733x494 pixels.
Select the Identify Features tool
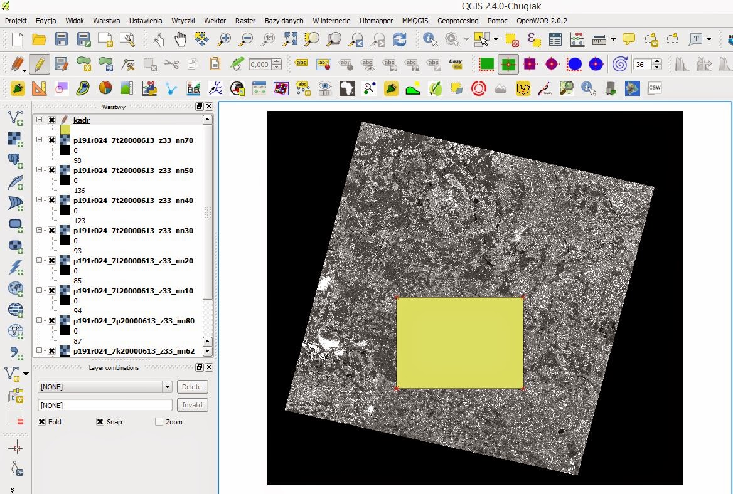coord(430,39)
